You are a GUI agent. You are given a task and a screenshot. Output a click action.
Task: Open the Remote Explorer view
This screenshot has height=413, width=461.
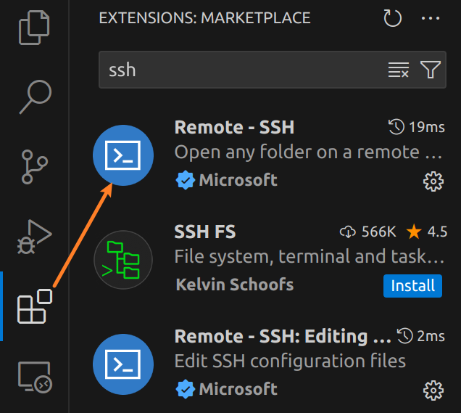coord(34,377)
